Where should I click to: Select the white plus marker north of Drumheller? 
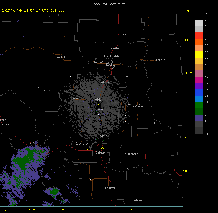click(x=155, y=95)
